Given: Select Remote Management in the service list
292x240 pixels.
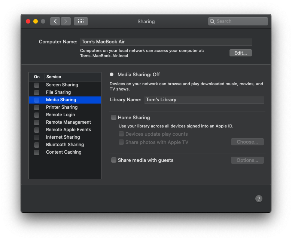Looking at the screenshot, I should (65, 122).
